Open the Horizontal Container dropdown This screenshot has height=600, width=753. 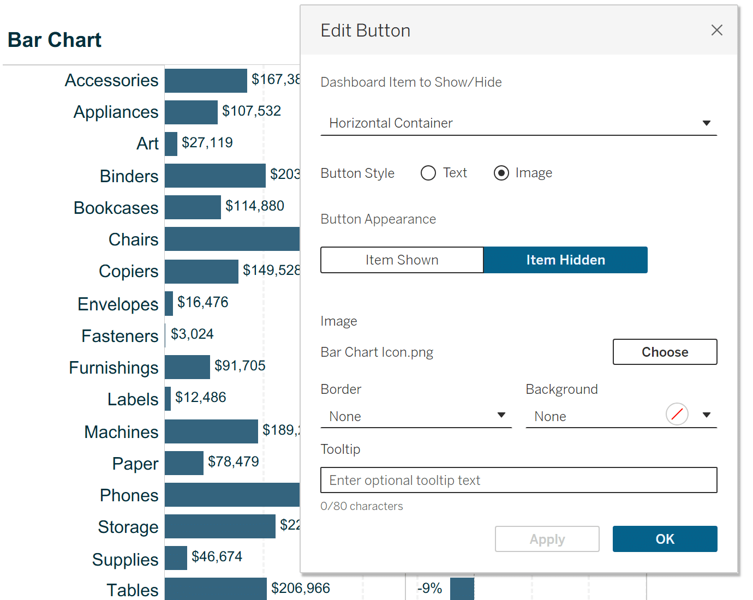pyautogui.click(x=518, y=123)
